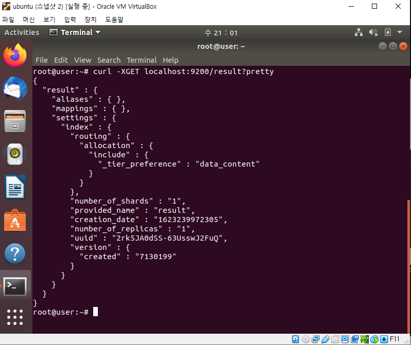Open the terminal Search menu

pos(109,60)
